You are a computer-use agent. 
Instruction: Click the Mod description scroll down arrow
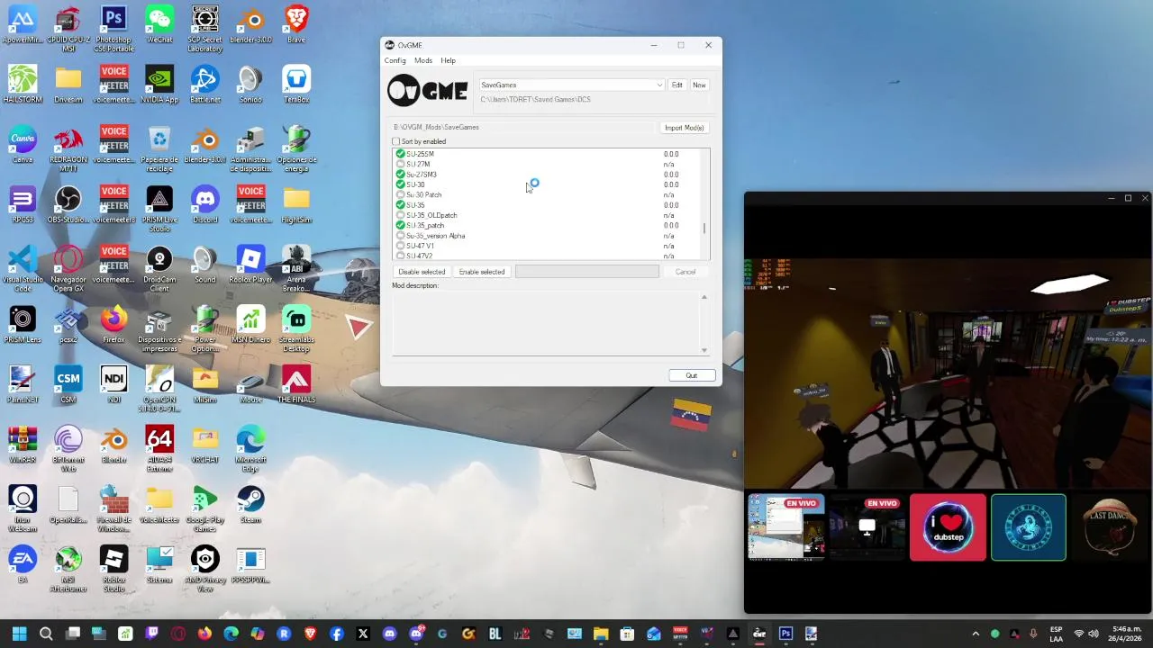tap(704, 351)
